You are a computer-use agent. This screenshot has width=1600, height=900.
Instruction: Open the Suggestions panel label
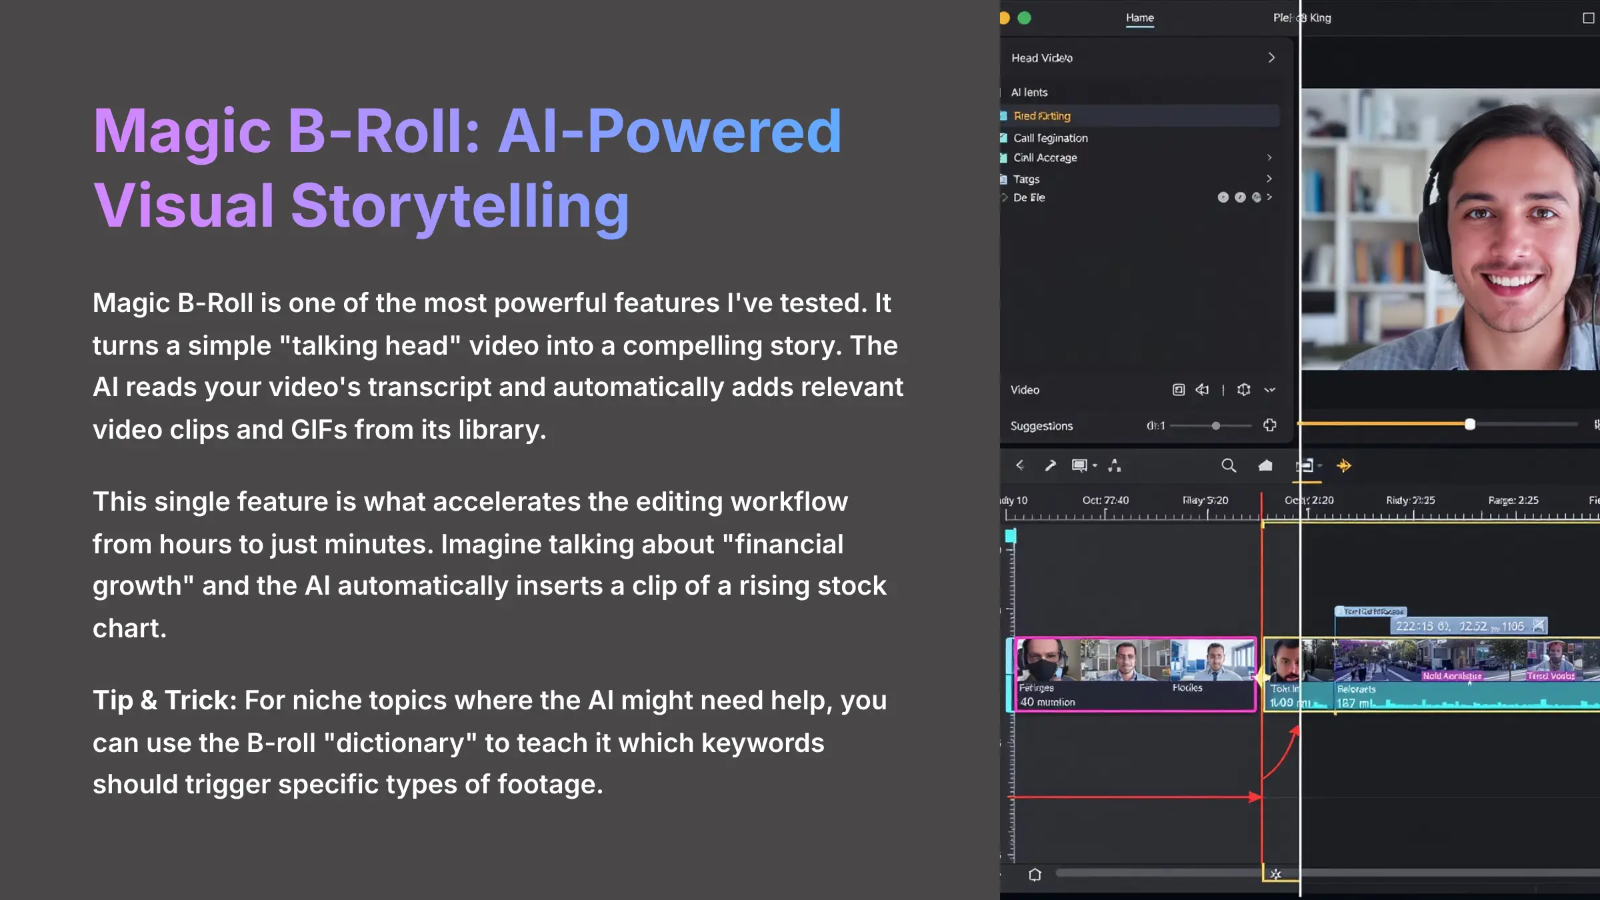(x=1040, y=425)
